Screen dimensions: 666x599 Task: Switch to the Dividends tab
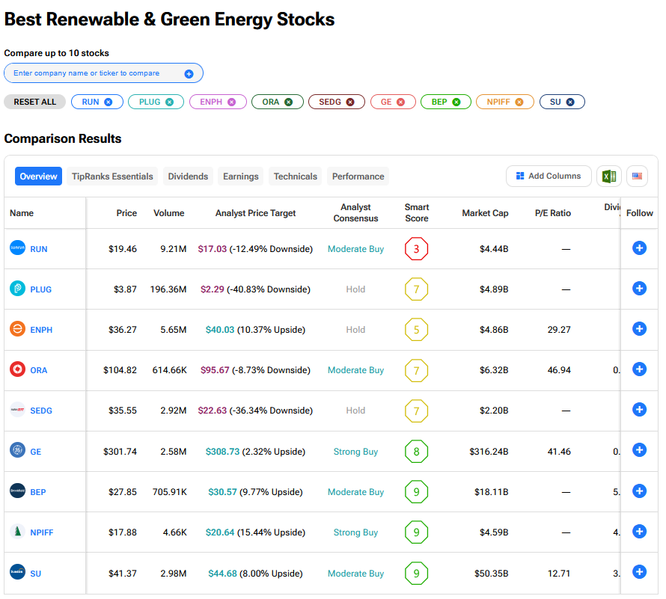[x=188, y=176]
